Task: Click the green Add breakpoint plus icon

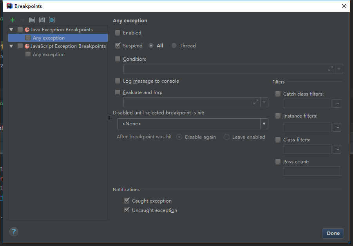Action: coord(13,20)
